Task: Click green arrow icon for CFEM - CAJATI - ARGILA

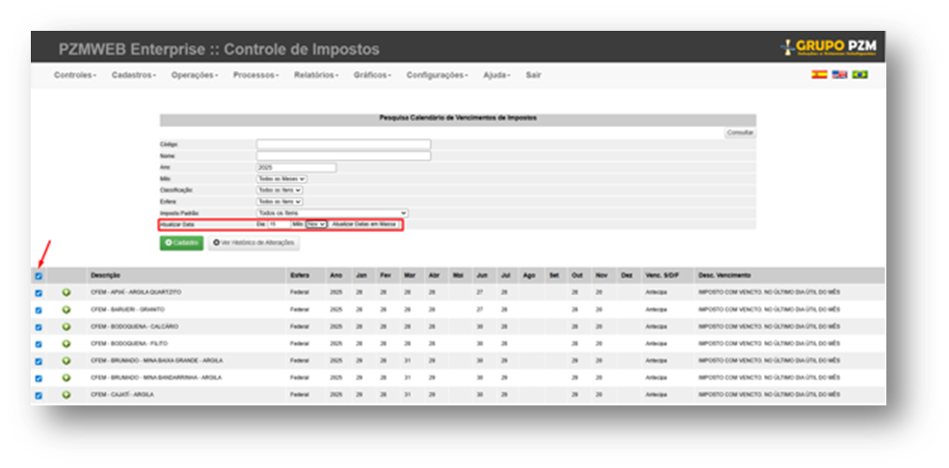Action: point(66,394)
